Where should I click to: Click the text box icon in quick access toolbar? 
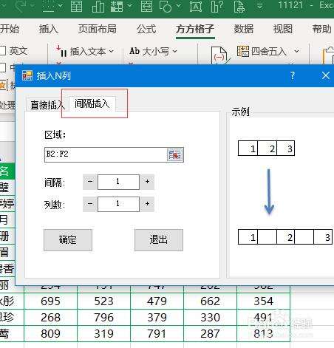click(196, 6)
